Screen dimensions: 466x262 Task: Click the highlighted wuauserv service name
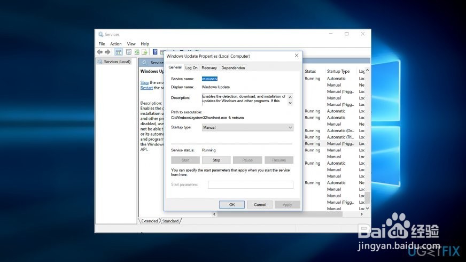point(209,79)
